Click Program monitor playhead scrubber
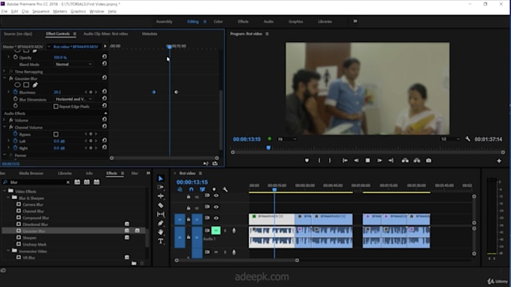The height and width of the screenshot is (287, 511). click(268, 148)
